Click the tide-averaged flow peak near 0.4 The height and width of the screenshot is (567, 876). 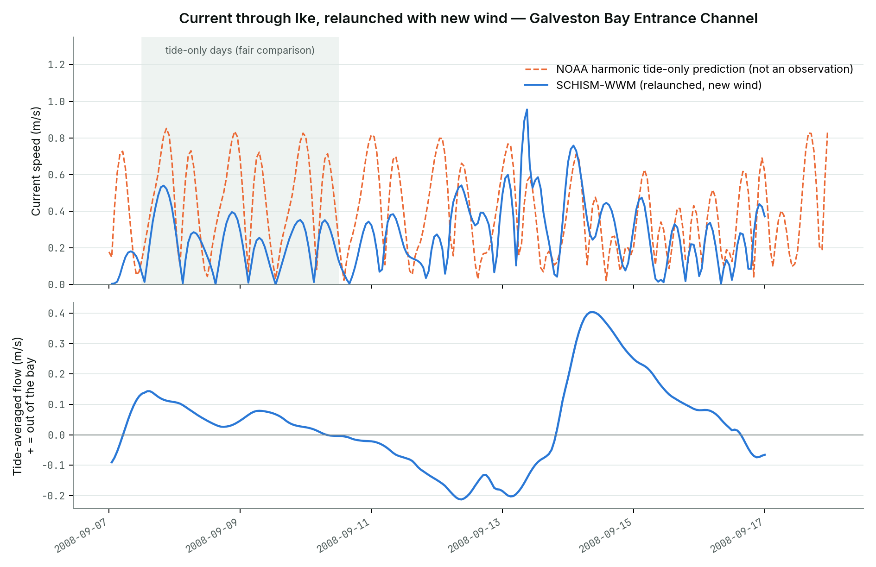[x=592, y=312]
